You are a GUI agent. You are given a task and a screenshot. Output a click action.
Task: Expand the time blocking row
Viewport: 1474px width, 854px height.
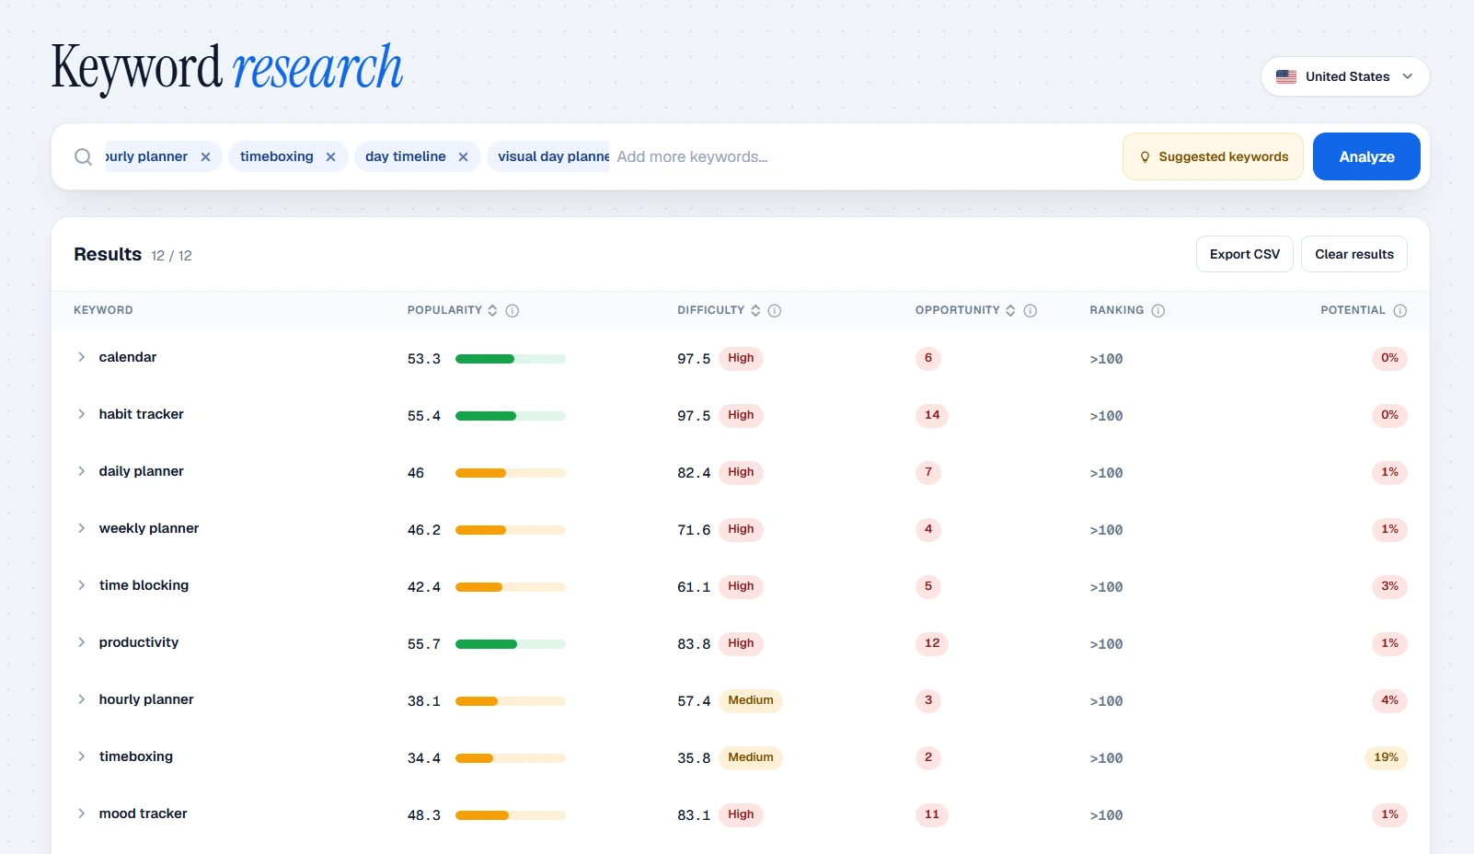[x=81, y=585]
